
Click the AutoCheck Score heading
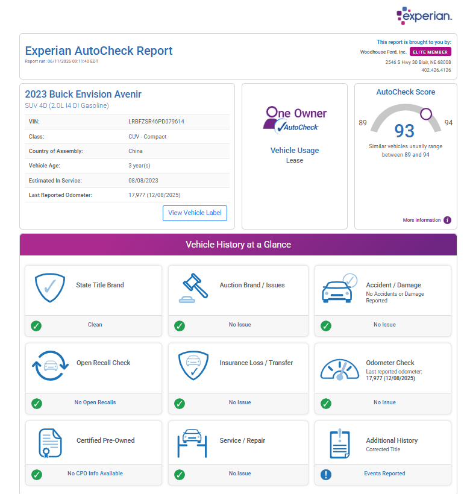coord(406,92)
